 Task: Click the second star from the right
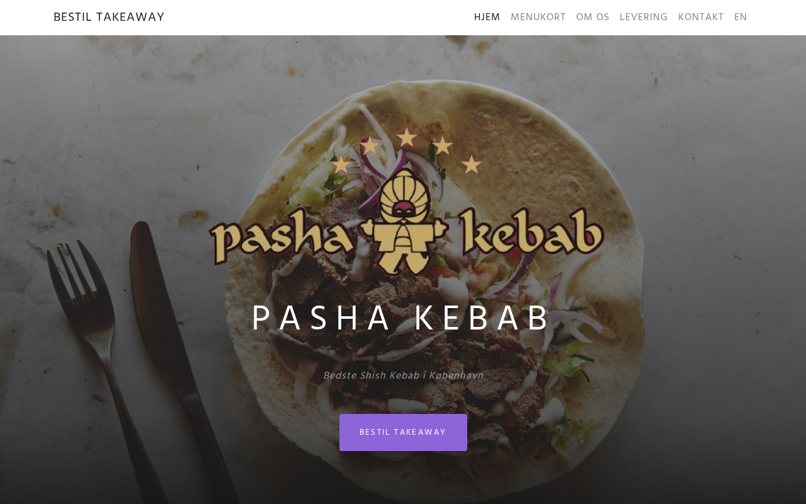point(443,146)
